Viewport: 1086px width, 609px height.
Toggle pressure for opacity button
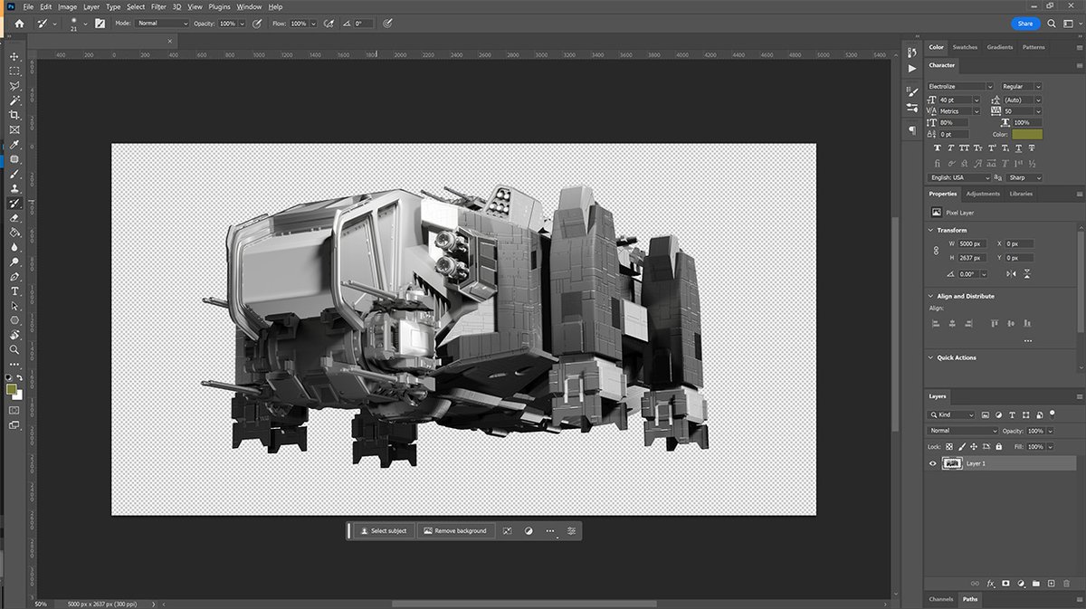tap(258, 23)
